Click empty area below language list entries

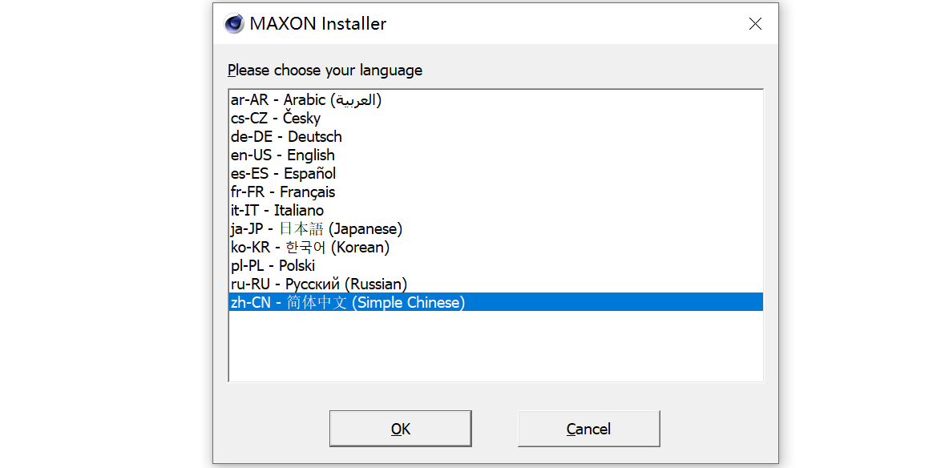495,345
